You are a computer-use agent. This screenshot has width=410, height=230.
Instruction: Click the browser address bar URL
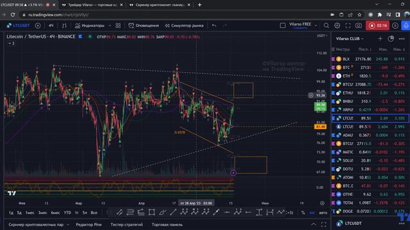[58, 15]
